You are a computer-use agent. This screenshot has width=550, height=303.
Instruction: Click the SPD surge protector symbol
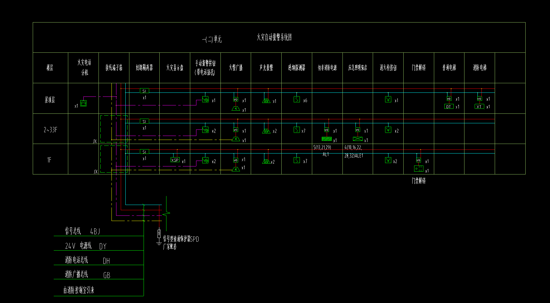tap(159, 233)
